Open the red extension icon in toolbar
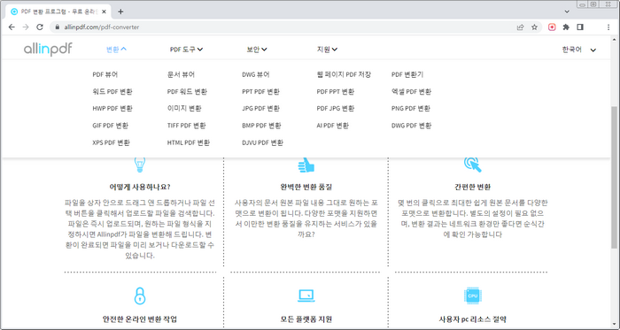Viewport: 620px width, 330px height. [552, 27]
